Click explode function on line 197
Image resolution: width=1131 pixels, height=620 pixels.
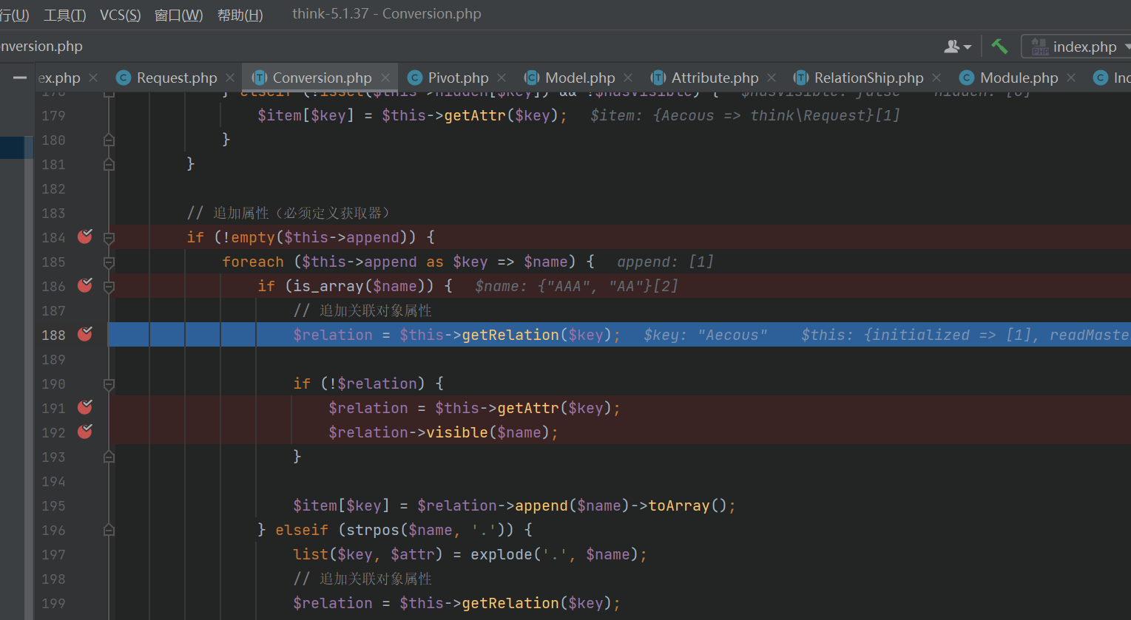pos(502,554)
